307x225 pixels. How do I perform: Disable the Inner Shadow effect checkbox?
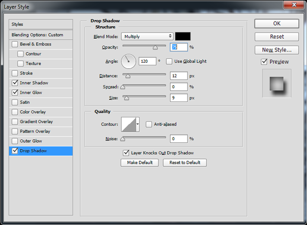[15, 83]
